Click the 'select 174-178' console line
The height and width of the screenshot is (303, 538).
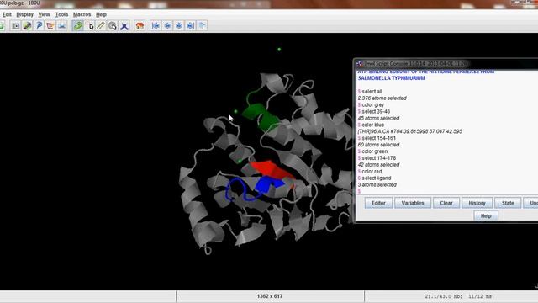(x=377, y=158)
